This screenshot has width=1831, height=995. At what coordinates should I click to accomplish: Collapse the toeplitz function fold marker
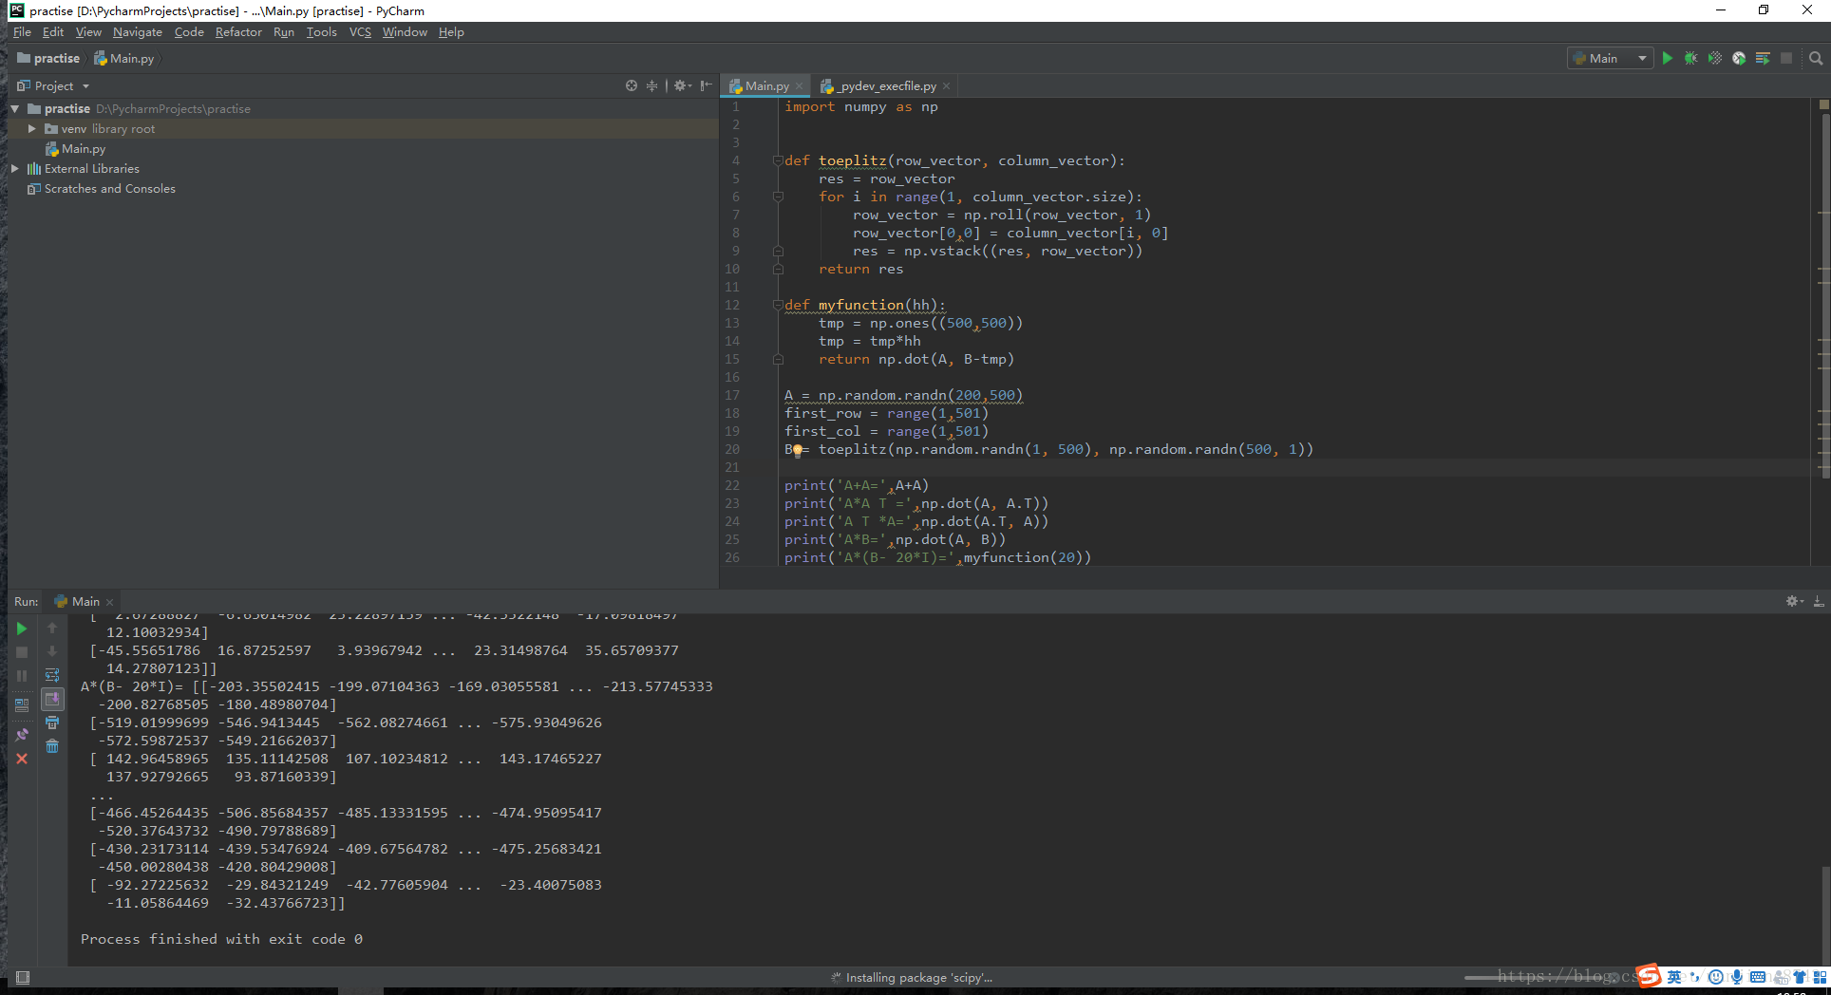(778, 160)
